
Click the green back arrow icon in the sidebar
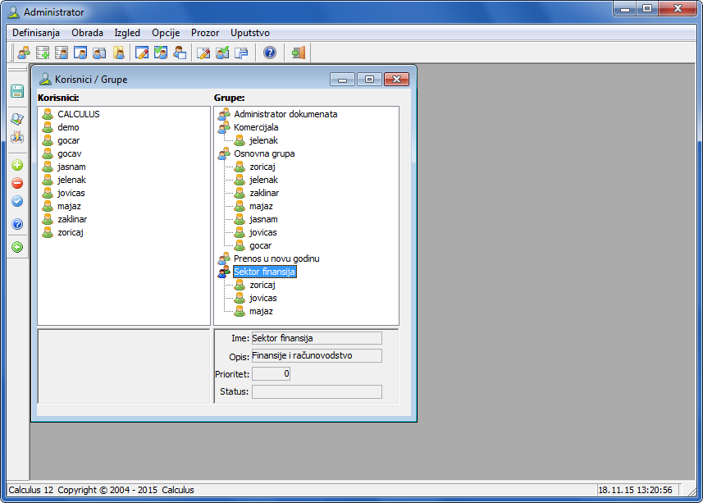click(17, 247)
